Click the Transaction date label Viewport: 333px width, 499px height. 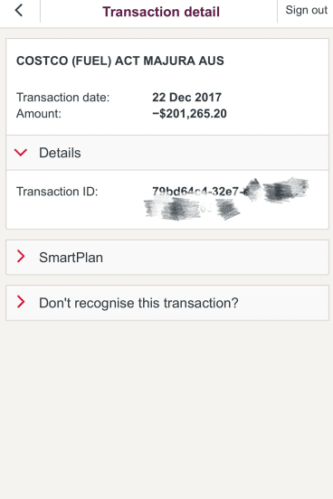click(62, 98)
